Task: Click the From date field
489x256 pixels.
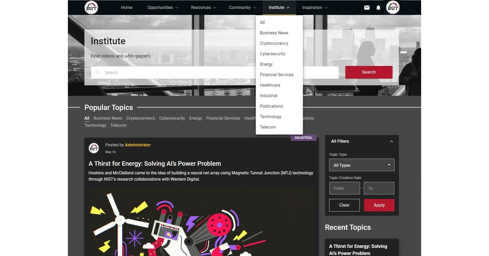Action: click(344, 188)
